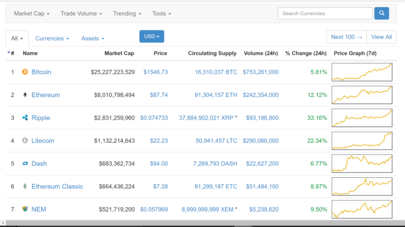This screenshot has width=405, height=227.
Task: Open the Litecoin currency link
Action: [43, 140]
